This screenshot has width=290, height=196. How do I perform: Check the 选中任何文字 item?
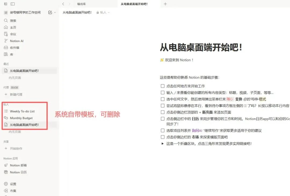[162, 99]
